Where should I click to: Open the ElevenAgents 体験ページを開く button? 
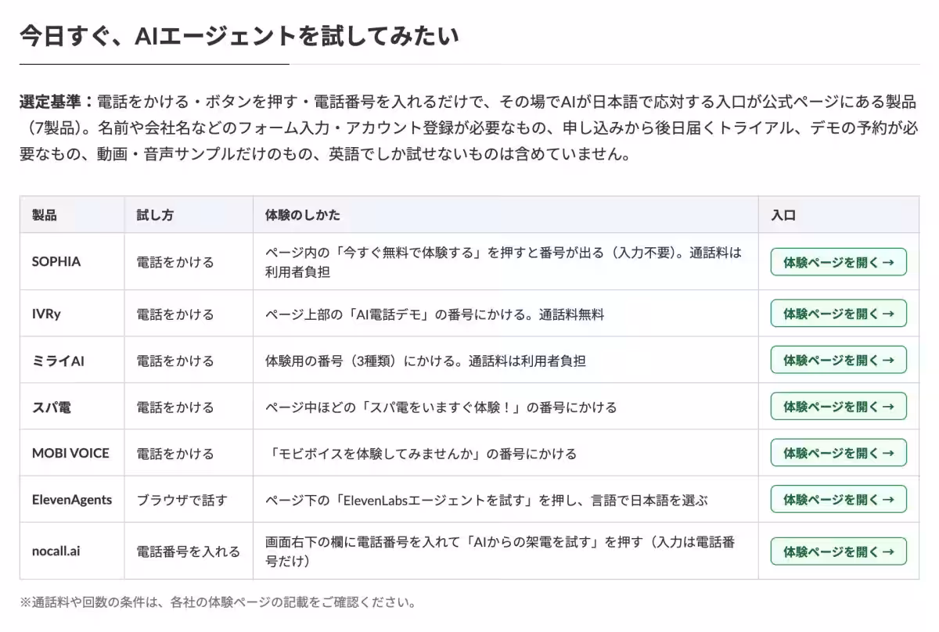pos(838,499)
